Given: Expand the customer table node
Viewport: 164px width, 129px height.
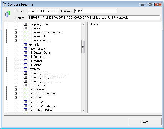Looking at the screenshot, I should point(16,28).
